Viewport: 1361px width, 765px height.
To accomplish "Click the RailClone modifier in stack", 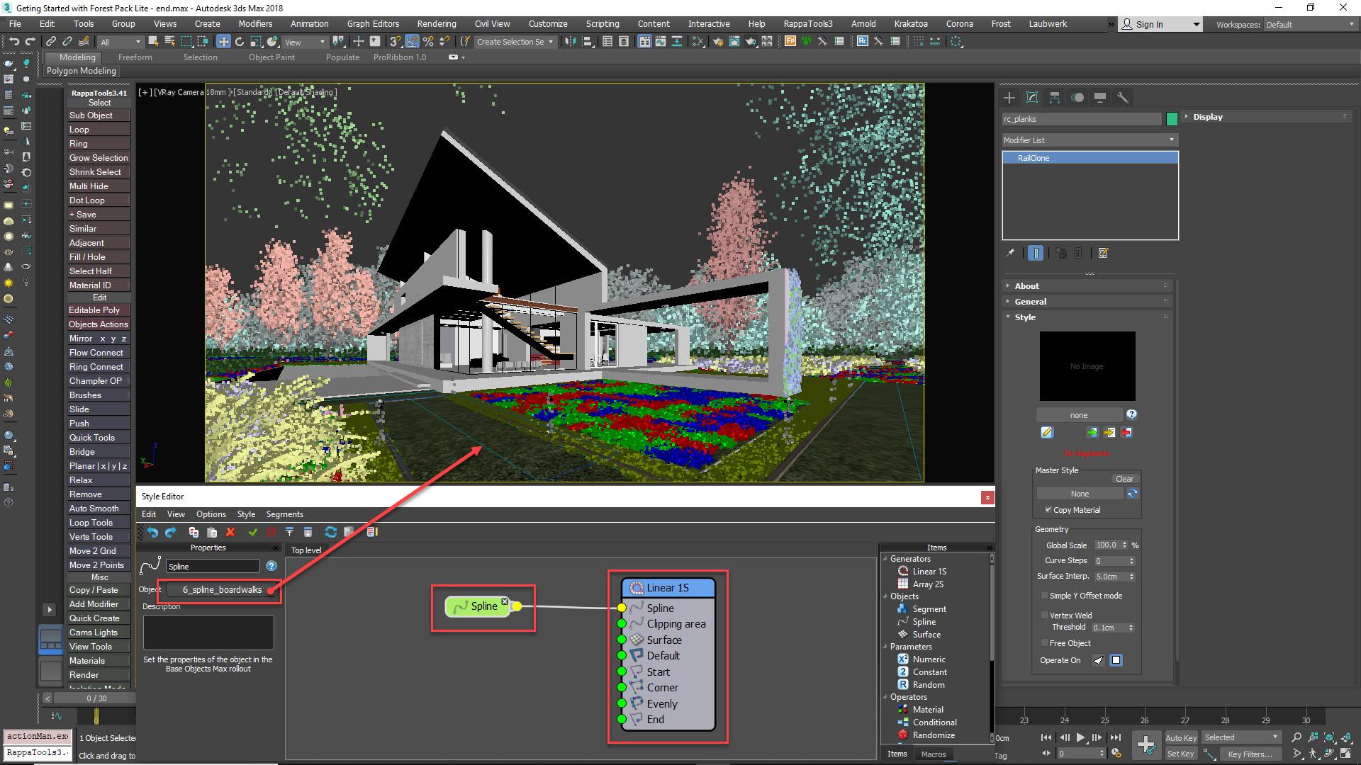I will [x=1088, y=158].
